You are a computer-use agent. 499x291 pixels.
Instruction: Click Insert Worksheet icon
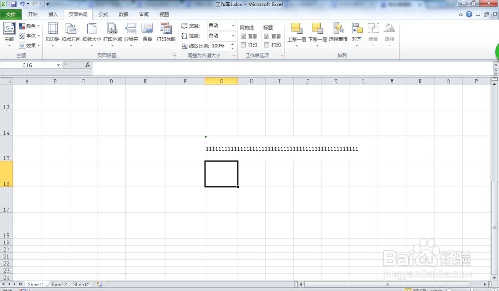click(x=100, y=285)
